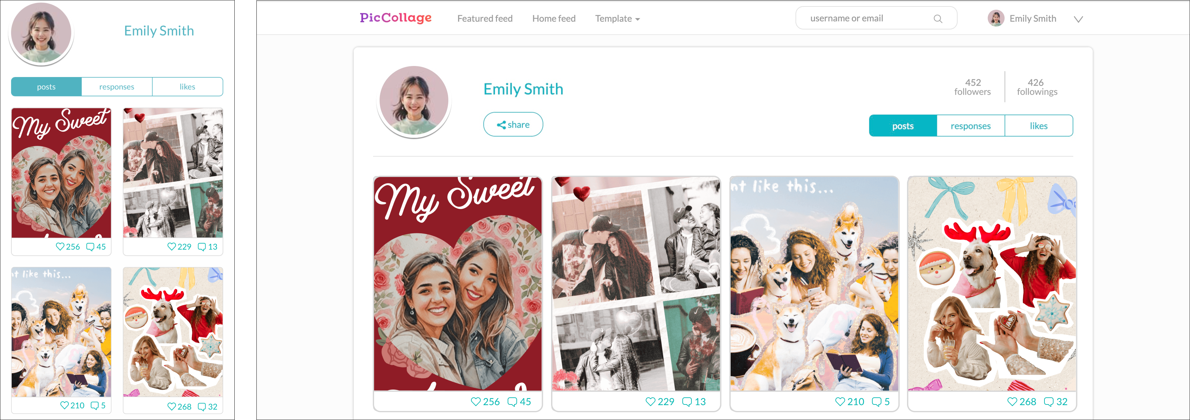Click the search magnifier icon
This screenshot has height=420, width=1190.
[938, 19]
